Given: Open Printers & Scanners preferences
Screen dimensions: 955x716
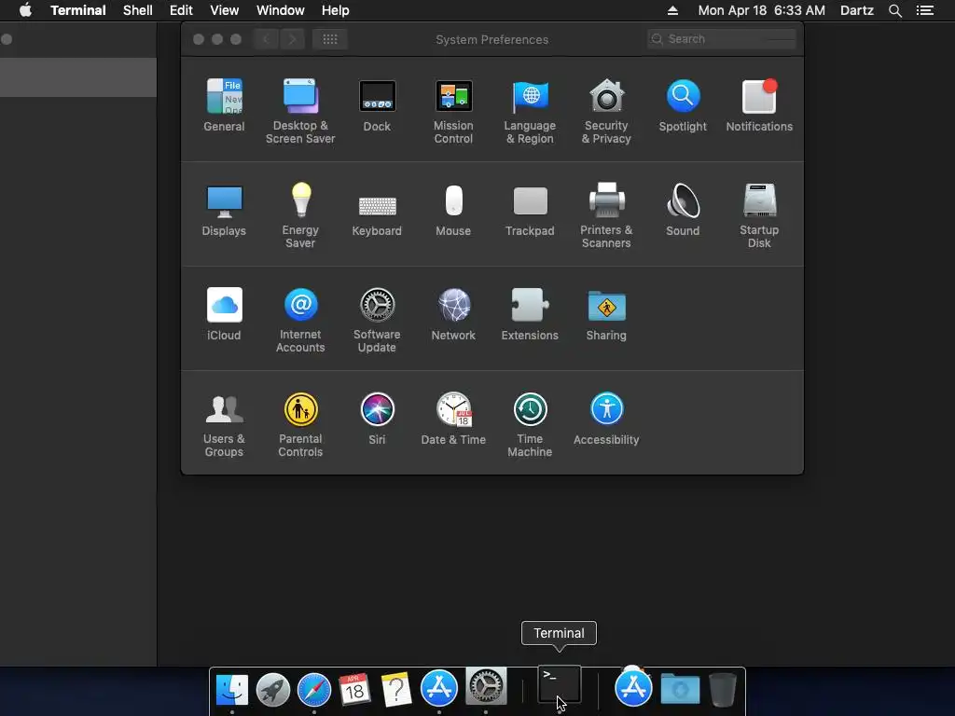Looking at the screenshot, I should 606,215.
